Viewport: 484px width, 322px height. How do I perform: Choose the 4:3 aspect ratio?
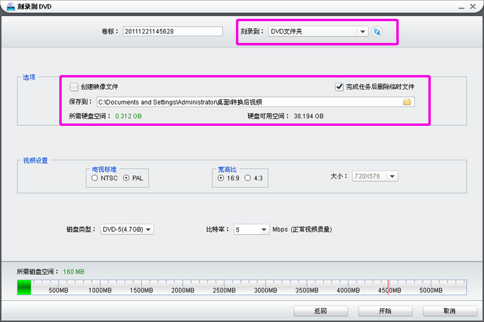click(247, 178)
